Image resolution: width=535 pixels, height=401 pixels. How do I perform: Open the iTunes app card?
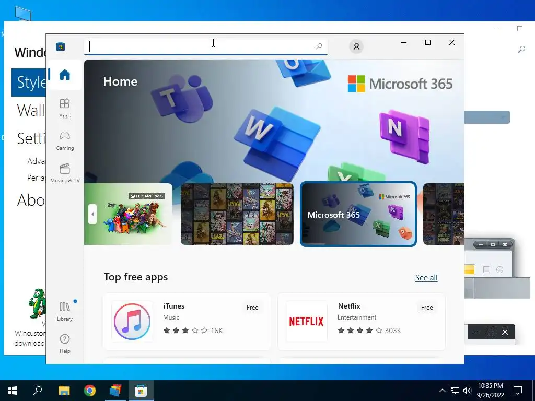[187, 322]
